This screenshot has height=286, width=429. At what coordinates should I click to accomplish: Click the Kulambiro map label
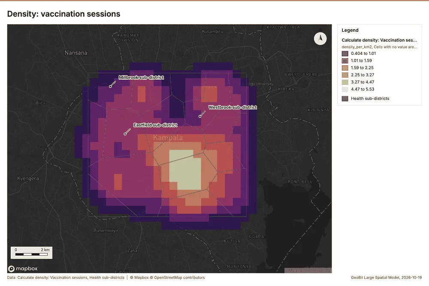click(213, 31)
